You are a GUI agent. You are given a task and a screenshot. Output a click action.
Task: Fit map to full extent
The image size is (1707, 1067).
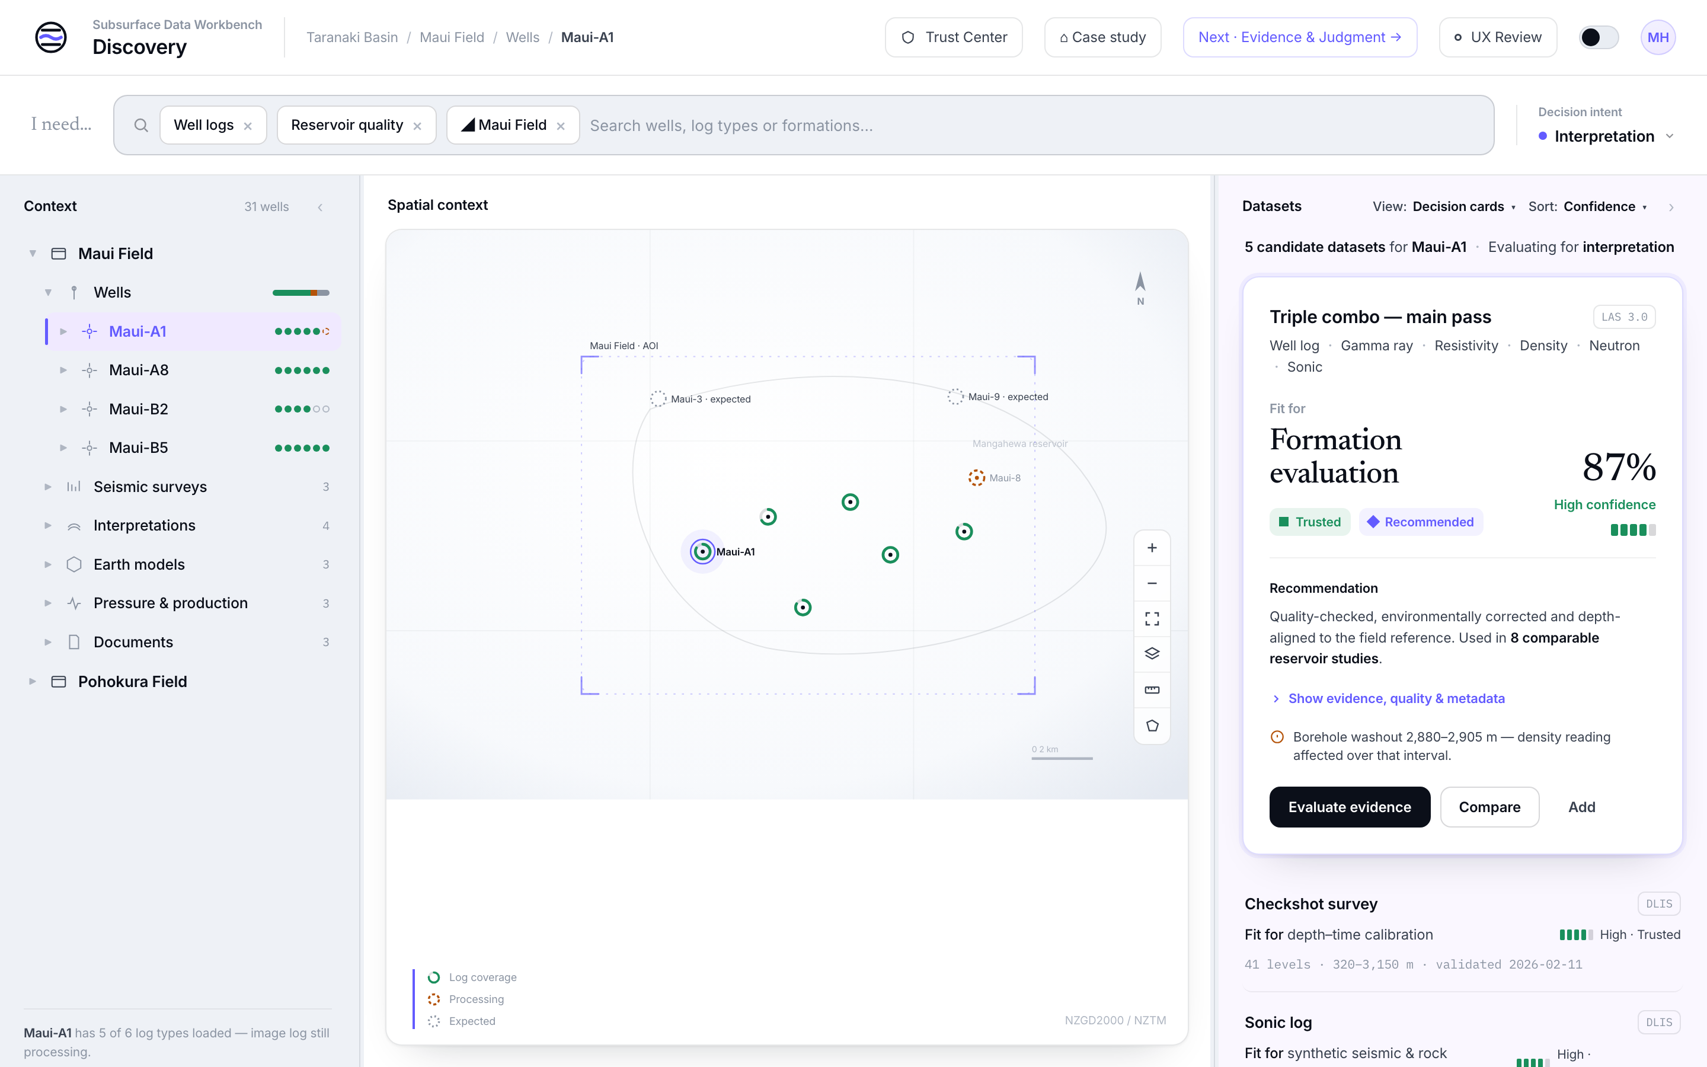click(x=1152, y=619)
